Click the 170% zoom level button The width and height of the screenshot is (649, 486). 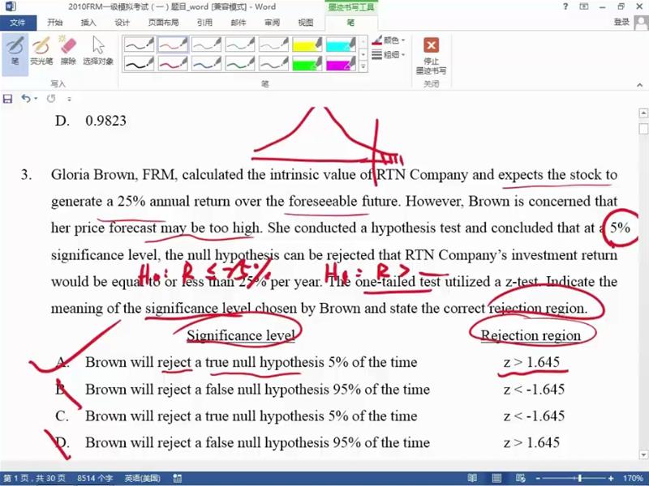pos(634,479)
